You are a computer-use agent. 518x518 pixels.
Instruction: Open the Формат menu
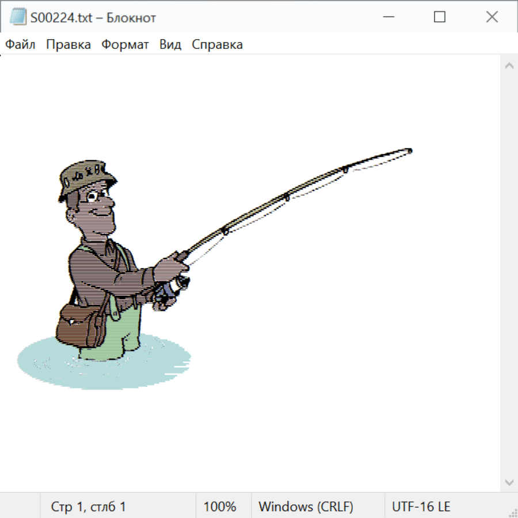125,45
